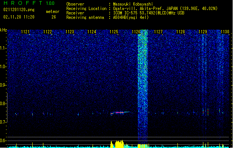This screenshot has width=233, height=148.
Task: Select Ogata-vill. Akita-Pref. JAPAN location text
Action: [165, 9]
